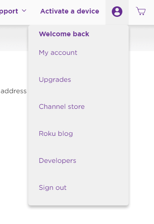Click the downward arrow beside Support
This screenshot has height=224, width=154.
(x=24, y=11)
